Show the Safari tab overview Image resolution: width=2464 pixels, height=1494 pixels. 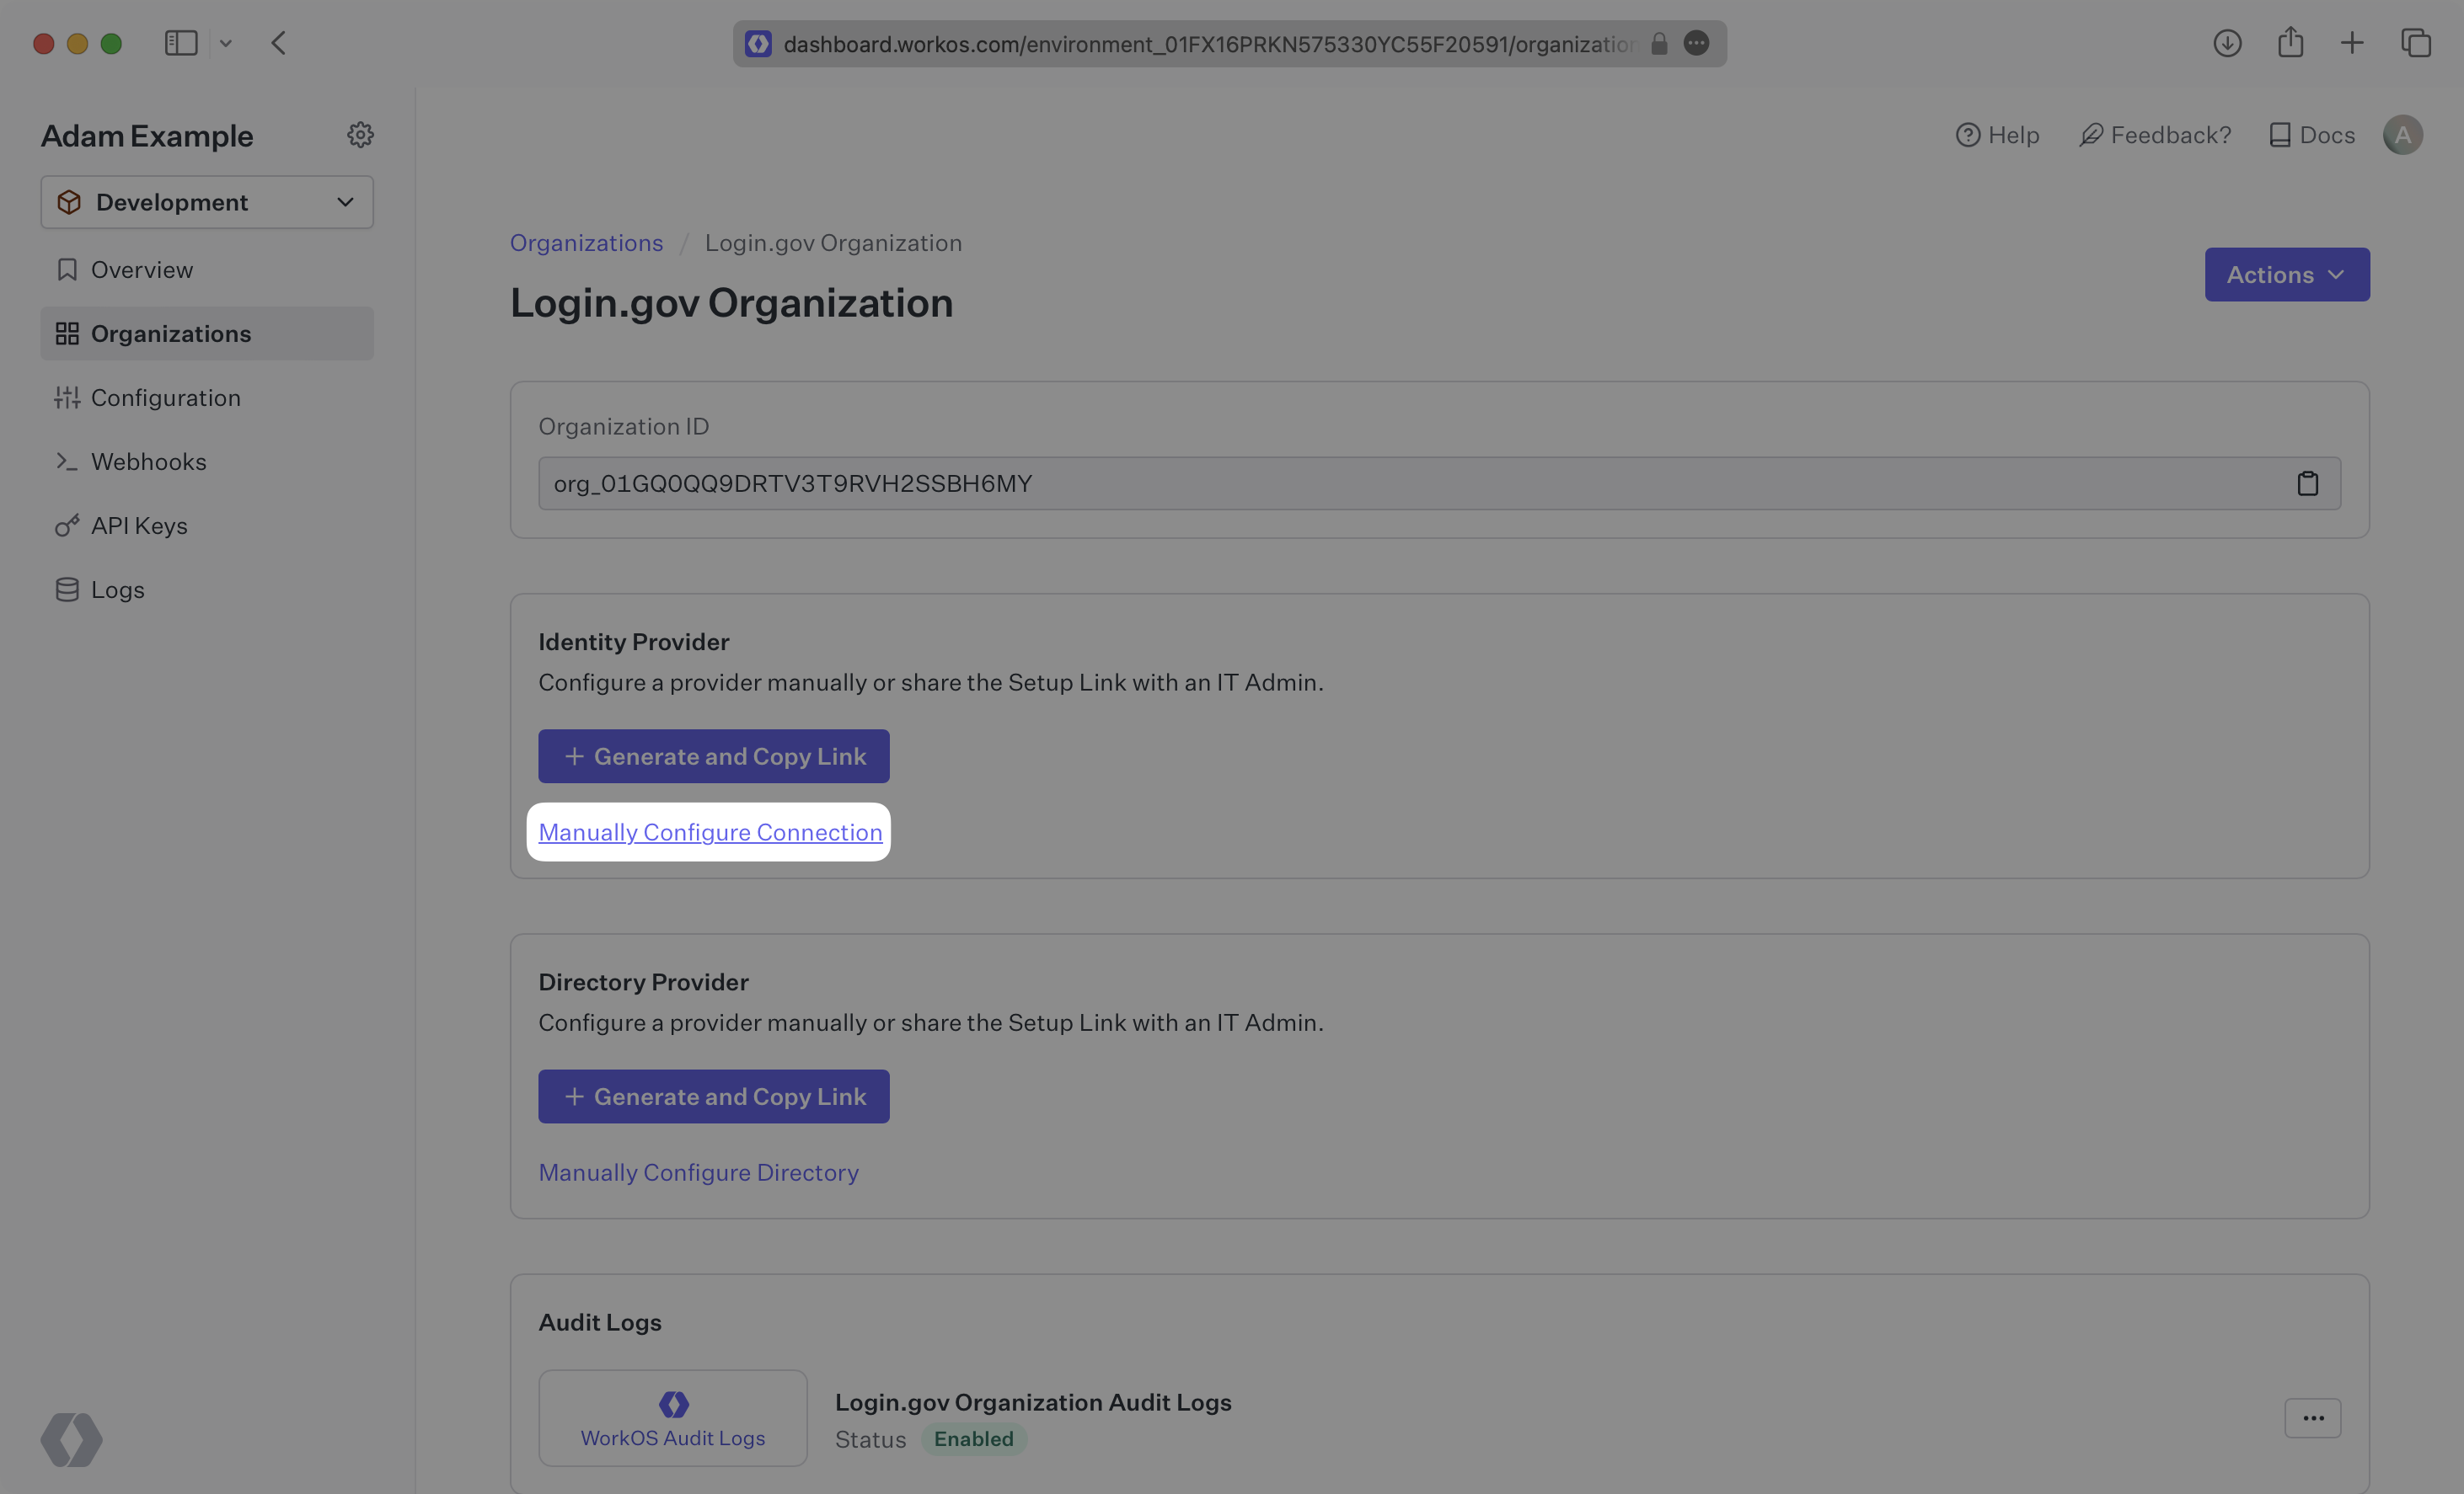tap(2416, 43)
